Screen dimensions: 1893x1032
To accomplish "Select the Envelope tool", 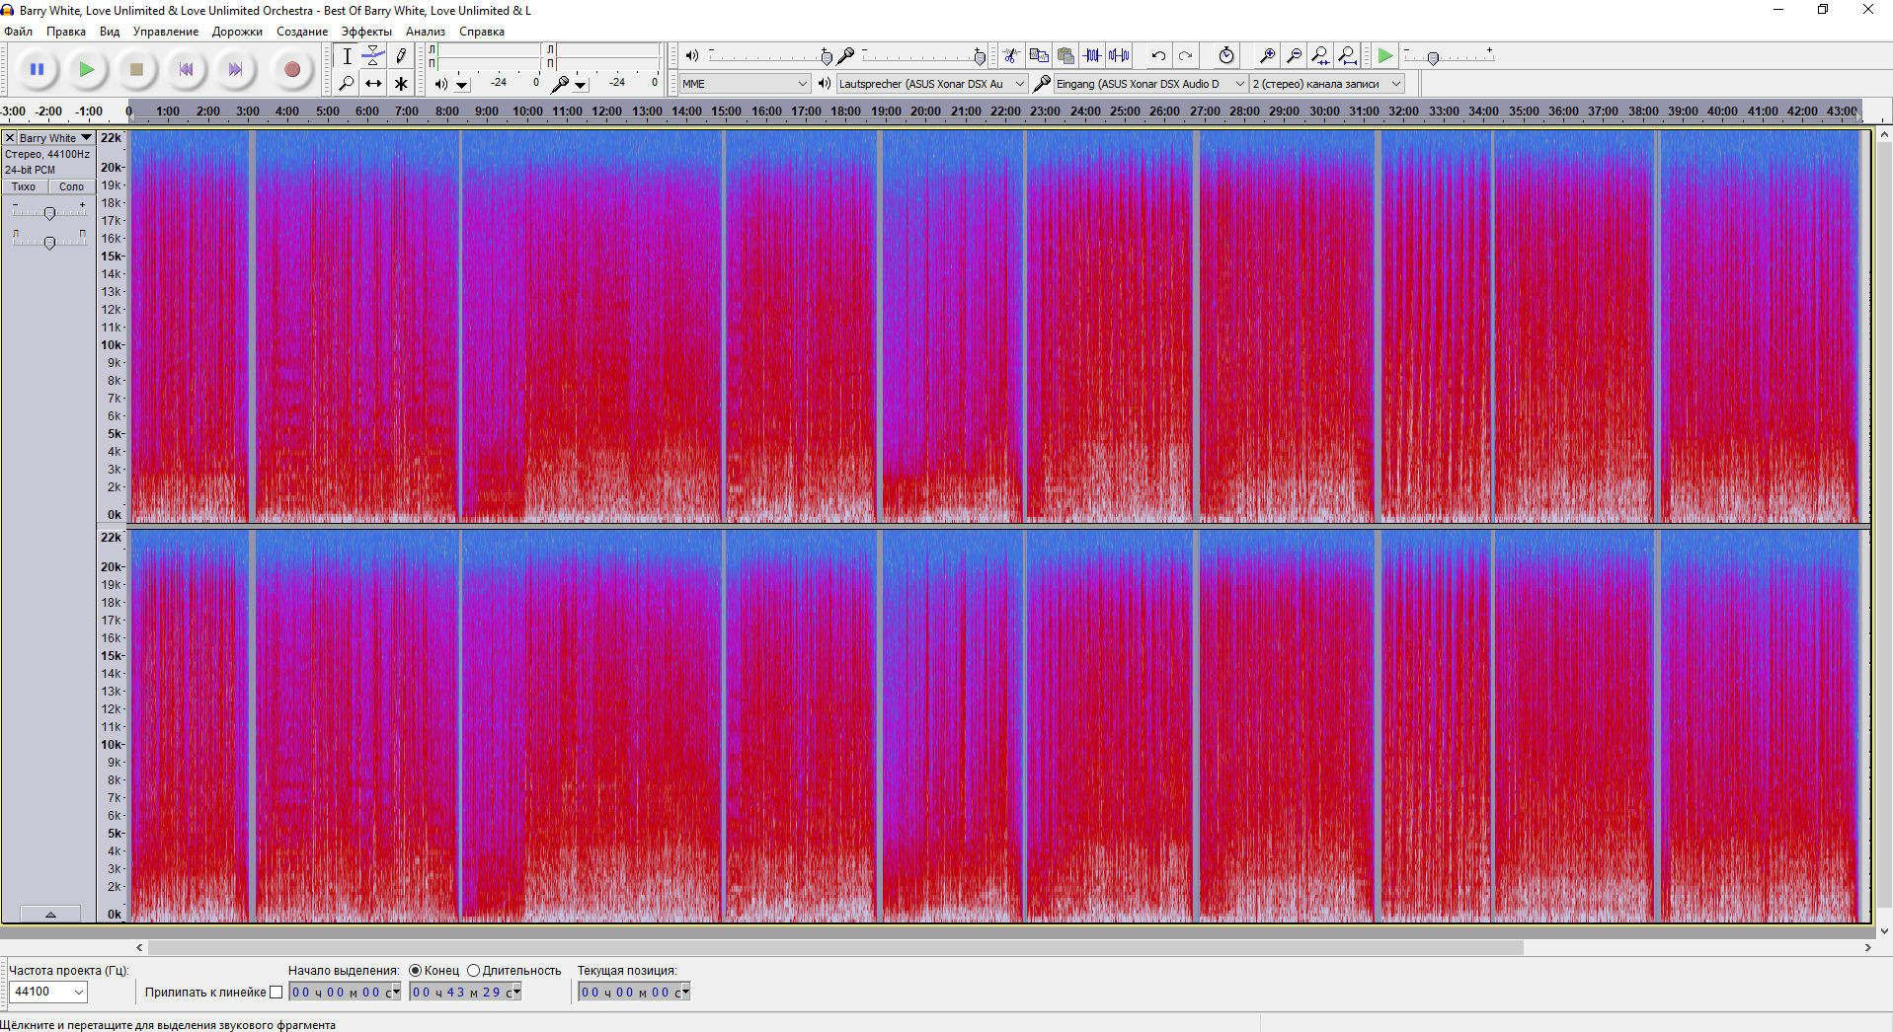I will [x=373, y=56].
